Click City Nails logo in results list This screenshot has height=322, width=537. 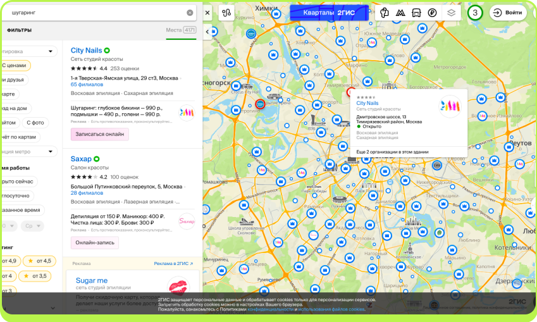pyautogui.click(x=187, y=112)
